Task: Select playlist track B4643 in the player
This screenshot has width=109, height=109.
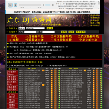Action: click(76, 2)
